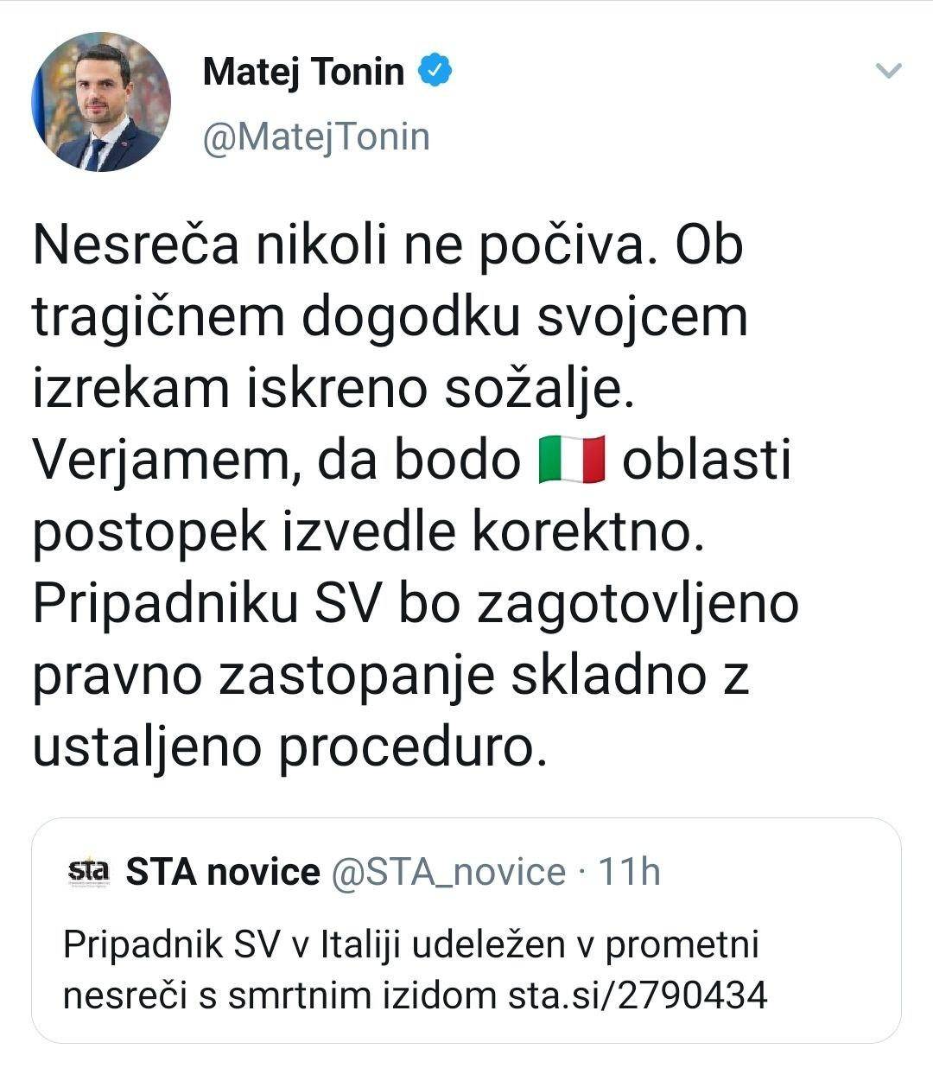Click the words 'ustaljeno proceduro'

point(289,746)
